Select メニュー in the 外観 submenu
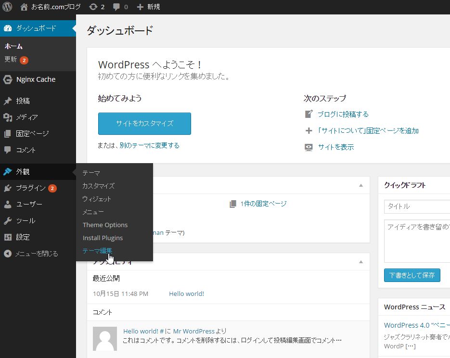Screen dimensions: 450x358 pyautogui.click(x=93, y=212)
